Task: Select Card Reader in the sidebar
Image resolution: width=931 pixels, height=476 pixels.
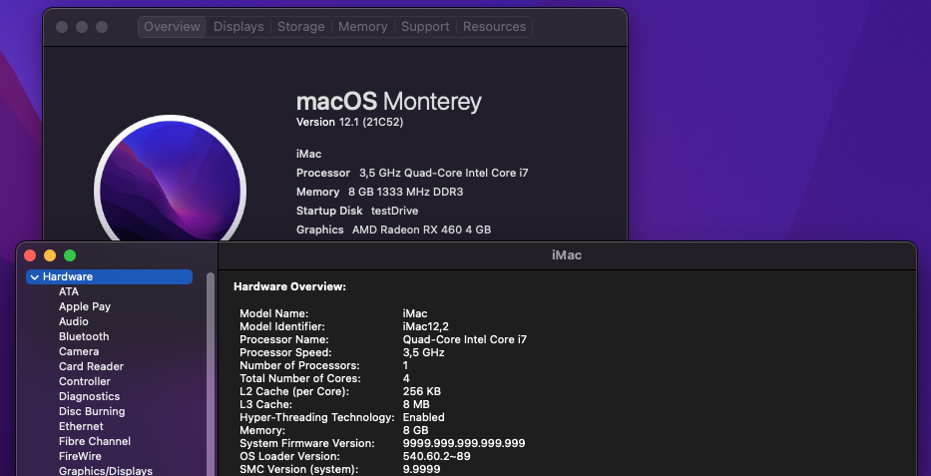Action: (91, 366)
